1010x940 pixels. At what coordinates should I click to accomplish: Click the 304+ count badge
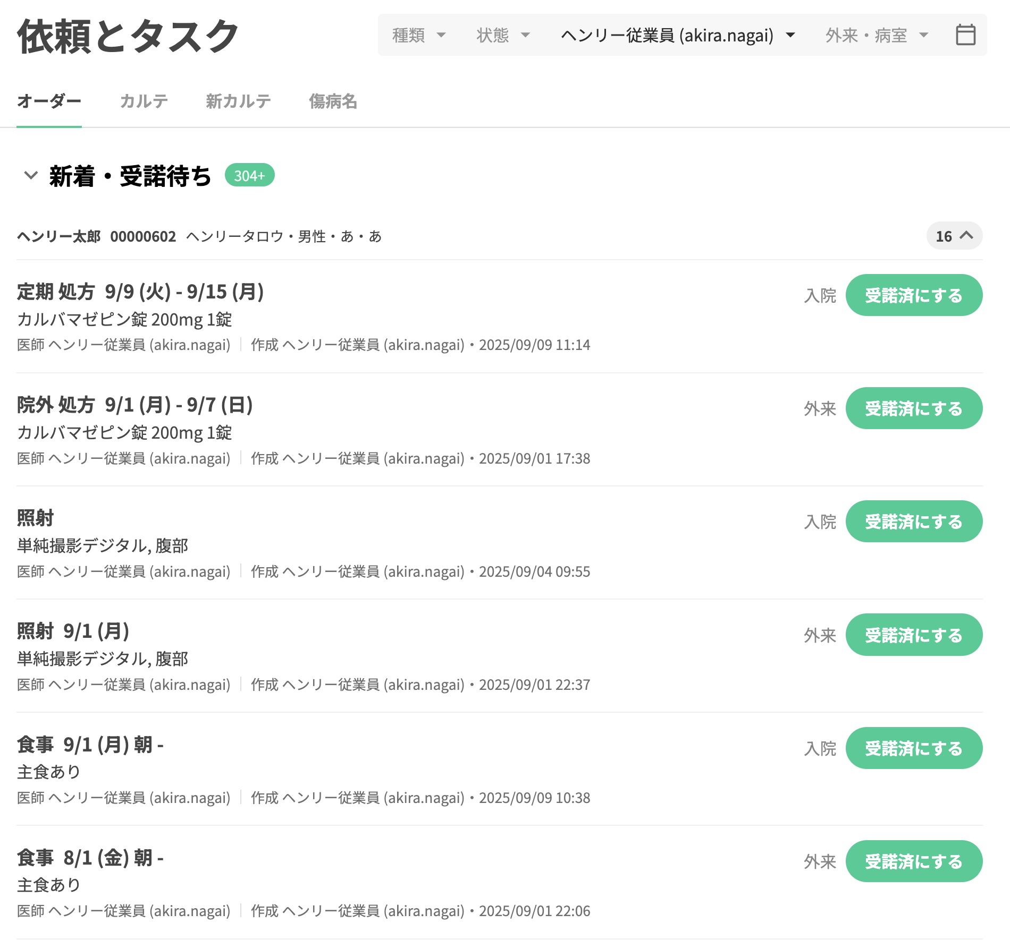click(x=249, y=175)
